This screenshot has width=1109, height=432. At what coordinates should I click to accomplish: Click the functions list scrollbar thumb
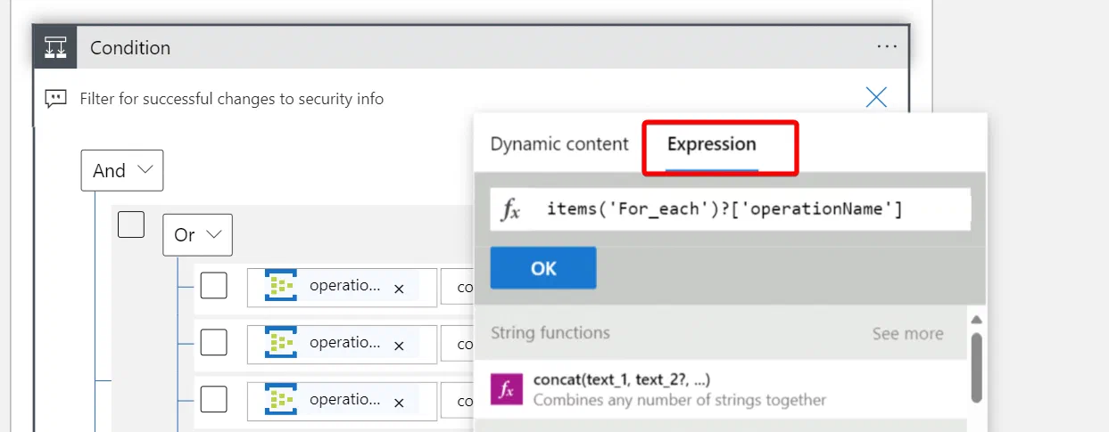click(976, 366)
